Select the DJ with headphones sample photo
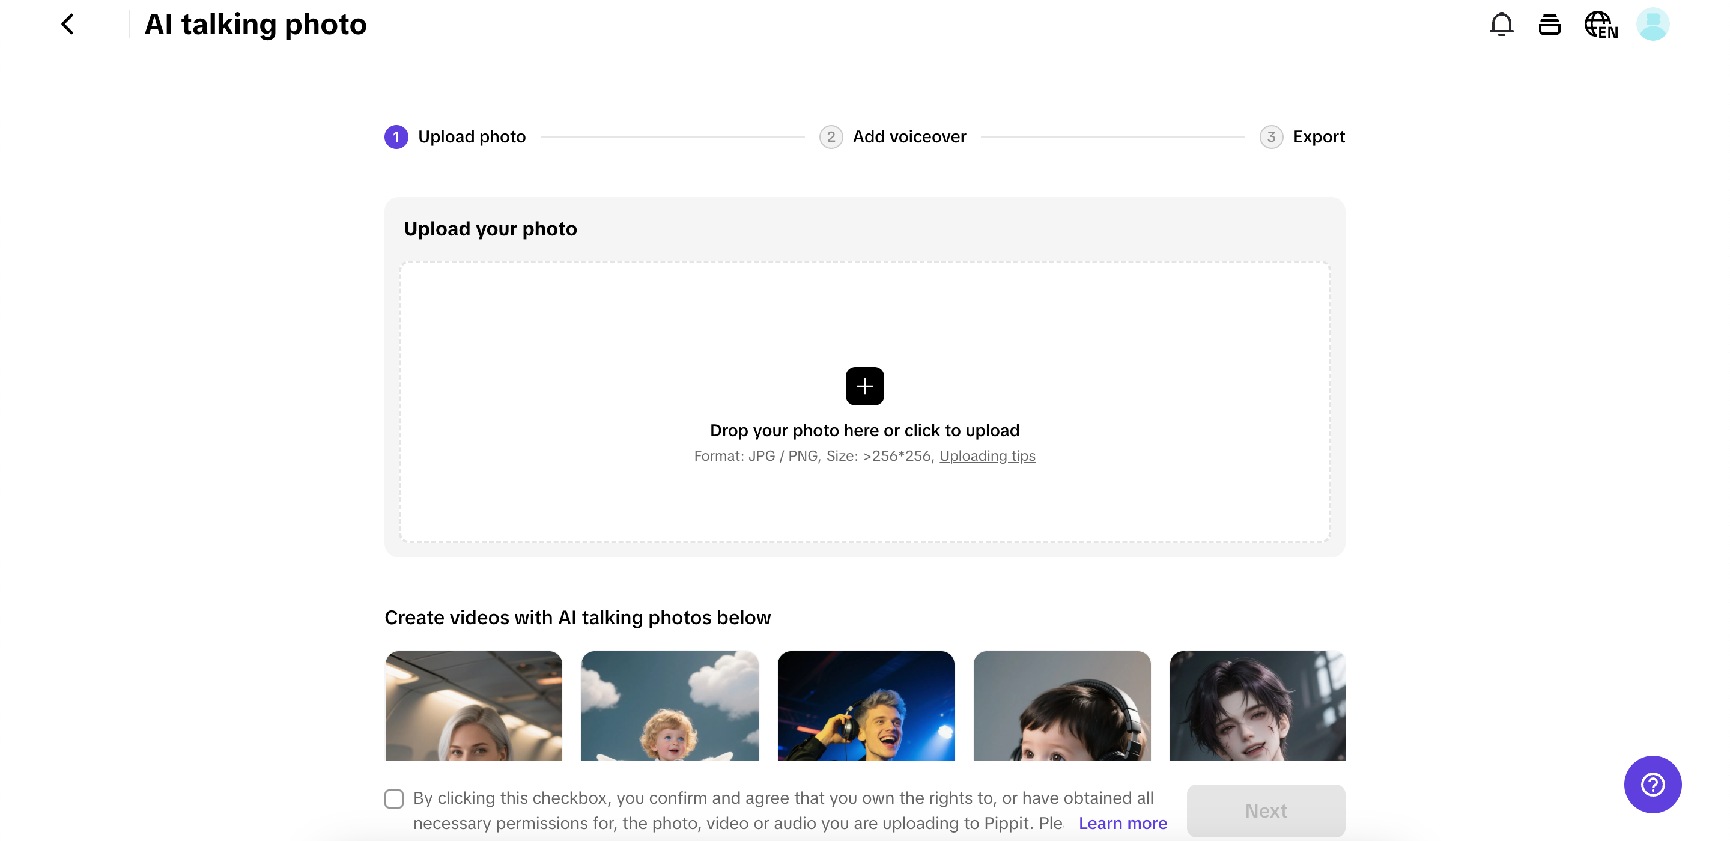Screen dimensions: 1730x841 (865, 712)
